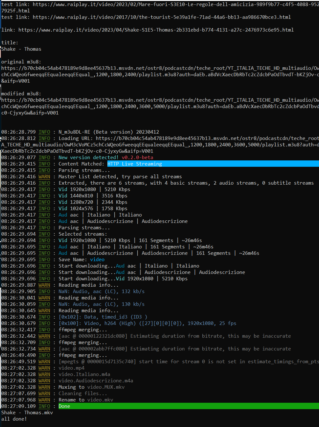Click the "Vid 1440x810" stream entry
The image size is (319, 427).
coord(76,196)
